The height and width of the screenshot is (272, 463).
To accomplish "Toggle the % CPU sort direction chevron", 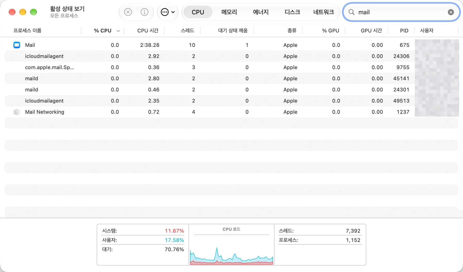I will click(x=118, y=31).
